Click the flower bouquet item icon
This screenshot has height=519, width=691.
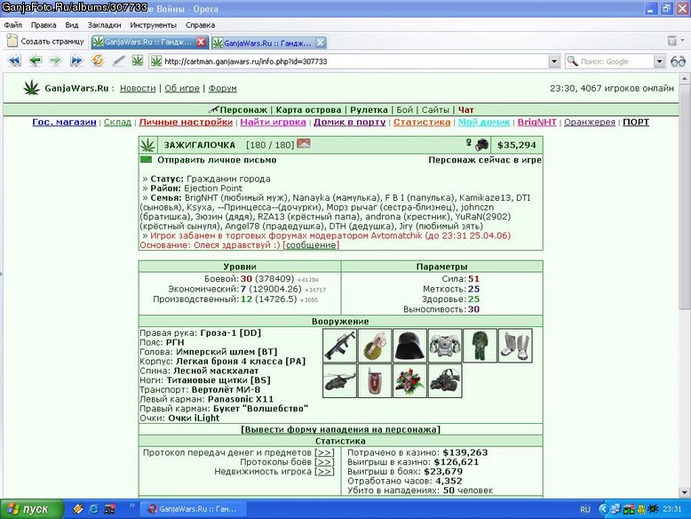(x=409, y=380)
